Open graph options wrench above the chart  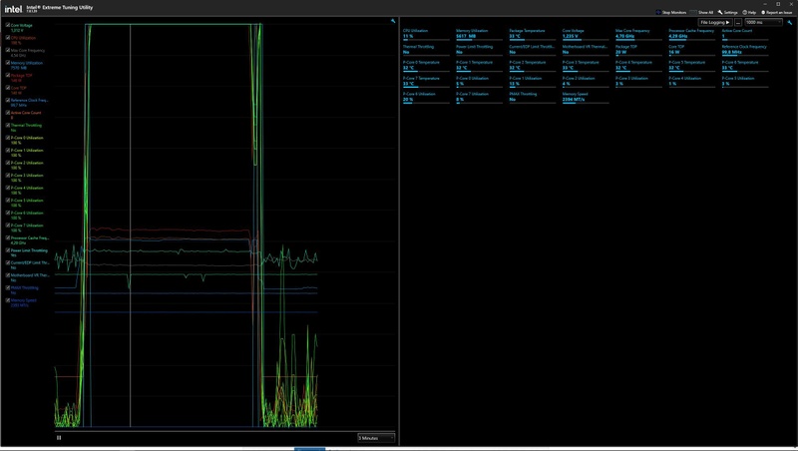click(x=393, y=21)
